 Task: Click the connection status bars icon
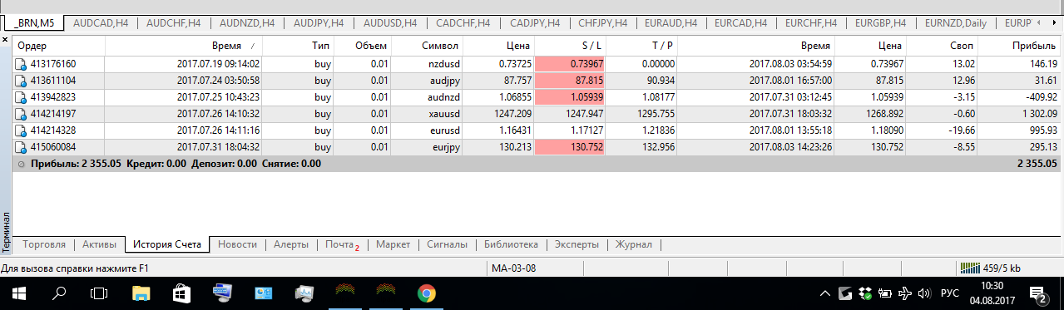(x=970, y=268)
